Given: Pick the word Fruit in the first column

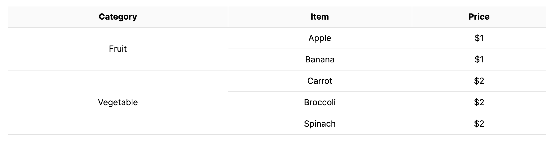Looking at the screenshot, I should pos(118,49).
